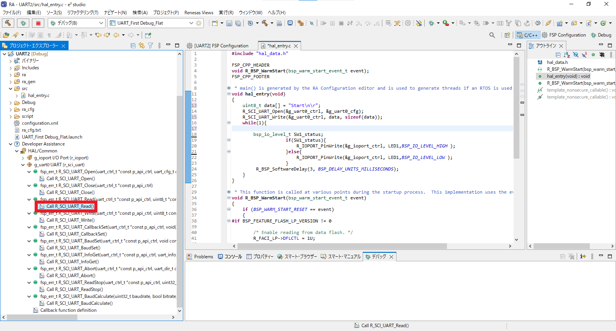Toggle hide static members in Outline

pos(584,55)
